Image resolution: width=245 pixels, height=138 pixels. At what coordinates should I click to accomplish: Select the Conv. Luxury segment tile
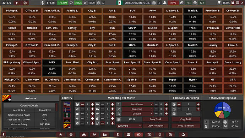point(233,68)
